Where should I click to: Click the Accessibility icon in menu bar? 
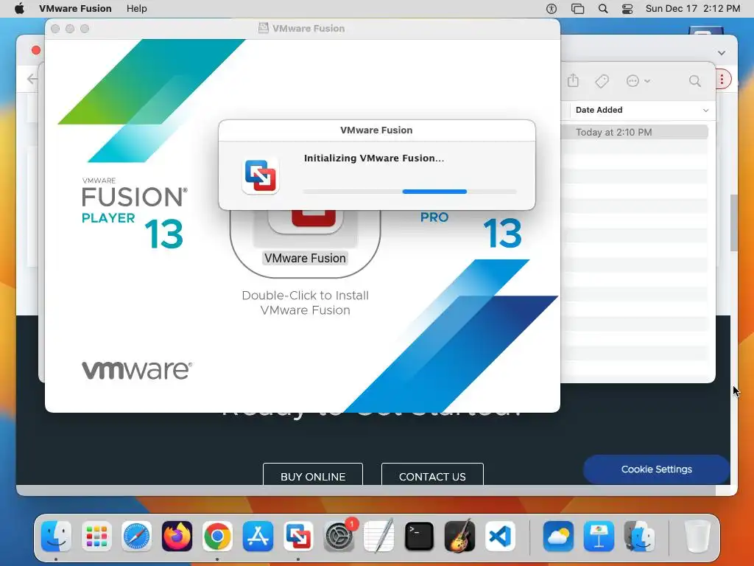point(551,9)
